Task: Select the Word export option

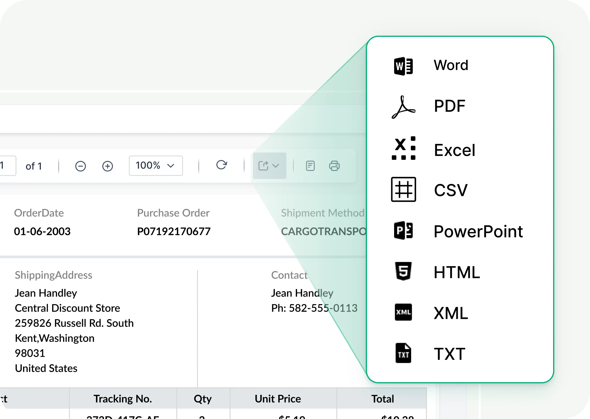Action: click(x=451, y=64)
